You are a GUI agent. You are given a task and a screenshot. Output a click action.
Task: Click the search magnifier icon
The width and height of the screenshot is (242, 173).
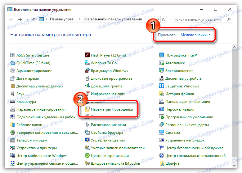(x=229, y=19)
